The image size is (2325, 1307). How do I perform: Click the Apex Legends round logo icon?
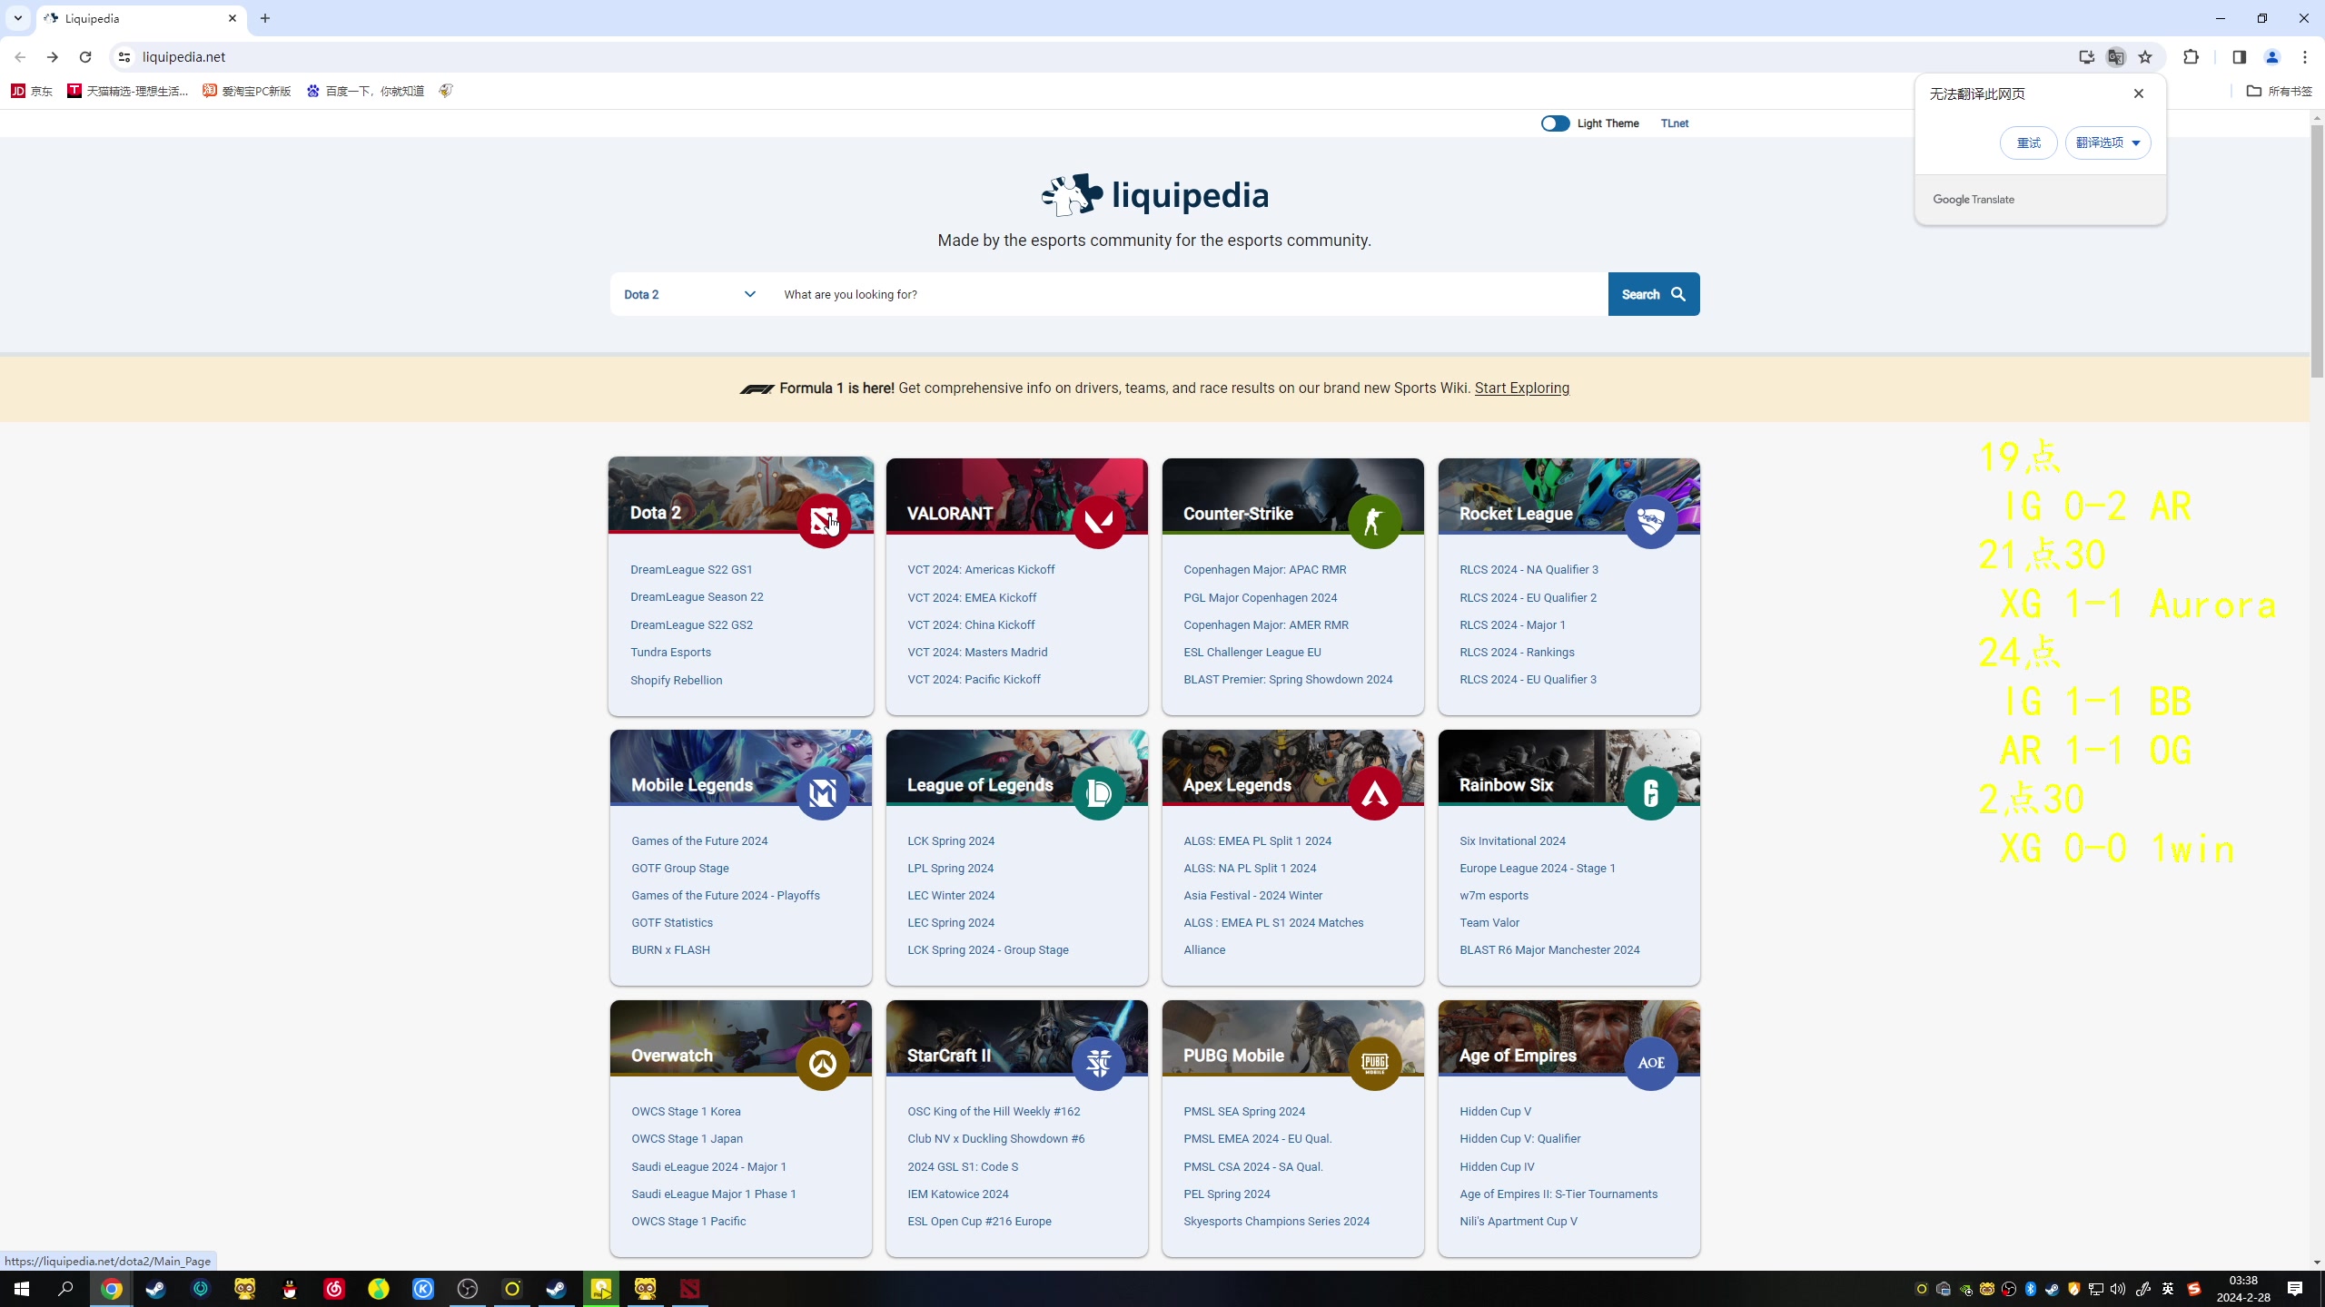1375,793
